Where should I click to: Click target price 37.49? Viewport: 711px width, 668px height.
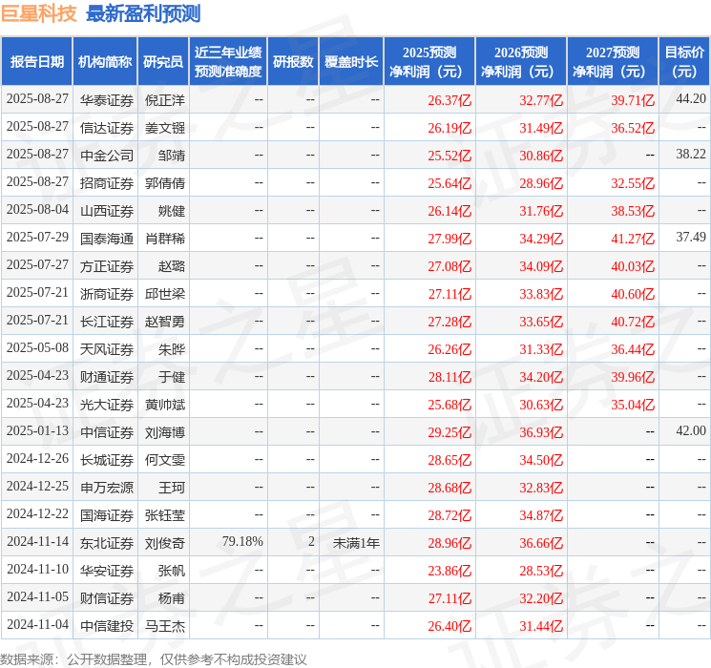(x=691, y=238)
